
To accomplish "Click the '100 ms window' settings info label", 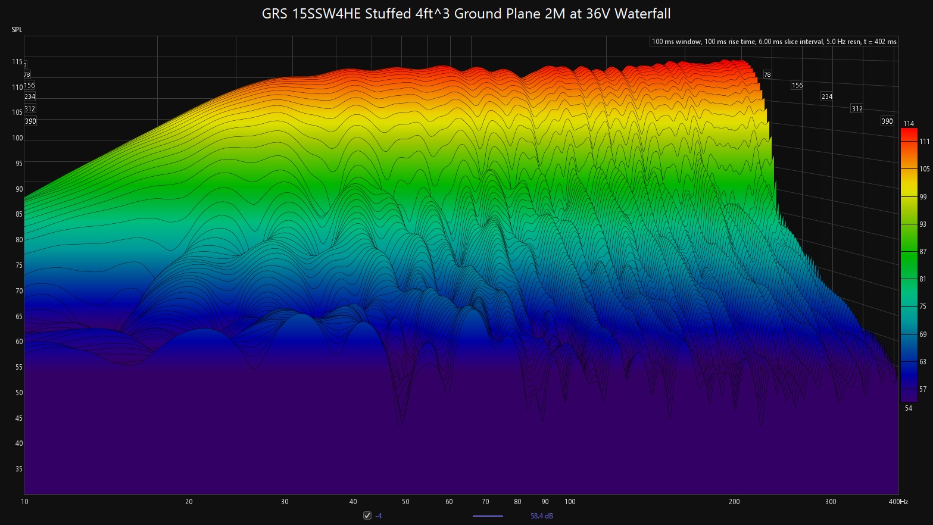I will (x=773, y=42).
